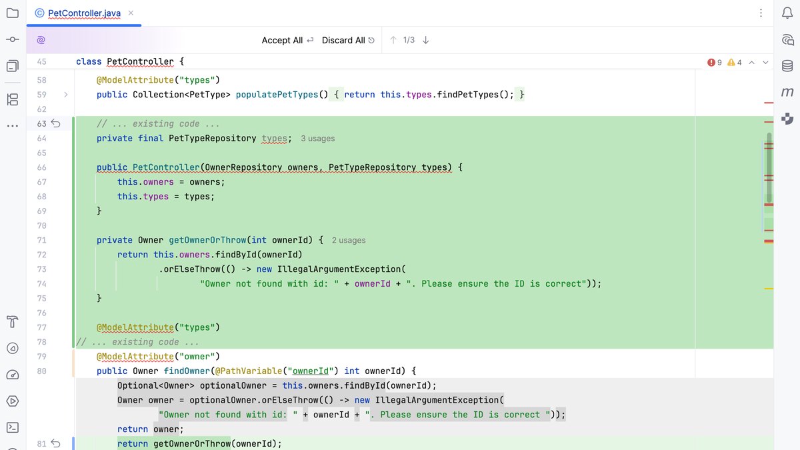Click '@ModelAttribute("owner")' annotation
Screen dimensions: 800x450
(158, 357)
